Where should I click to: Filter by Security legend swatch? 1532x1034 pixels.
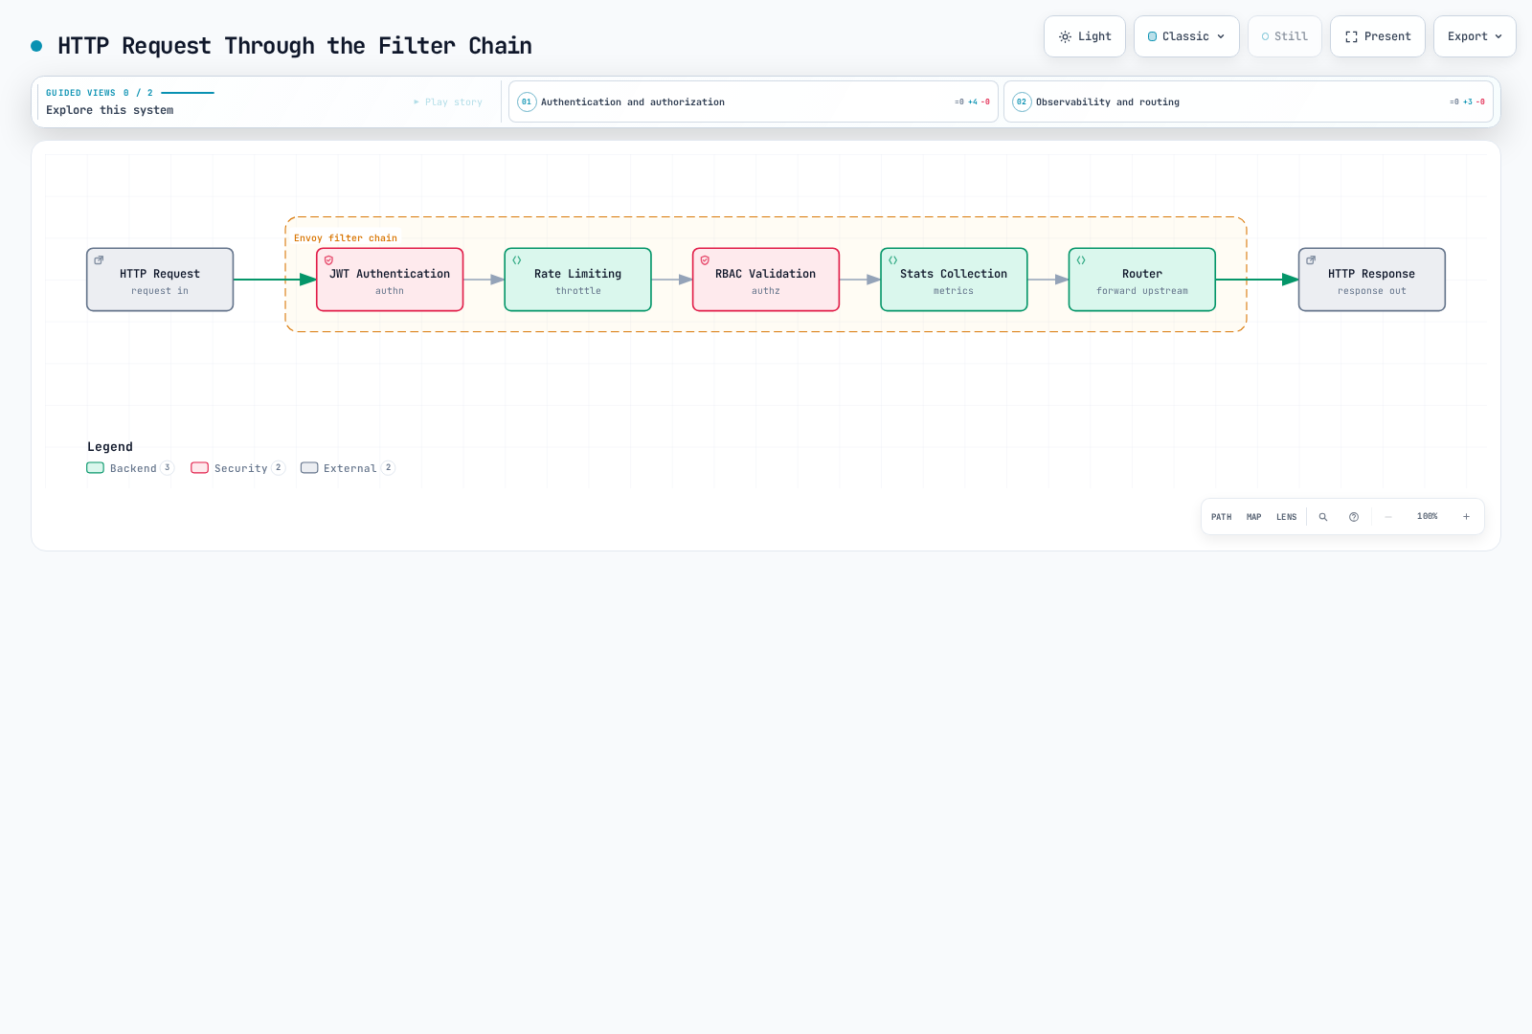(x=200, y=468)
